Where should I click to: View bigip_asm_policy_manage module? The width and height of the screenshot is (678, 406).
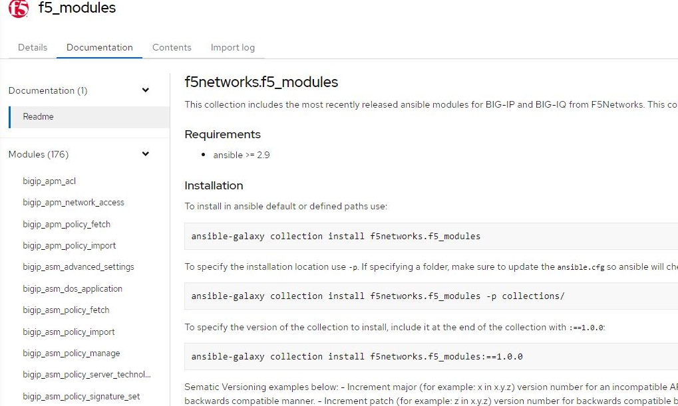coord(71,353)
